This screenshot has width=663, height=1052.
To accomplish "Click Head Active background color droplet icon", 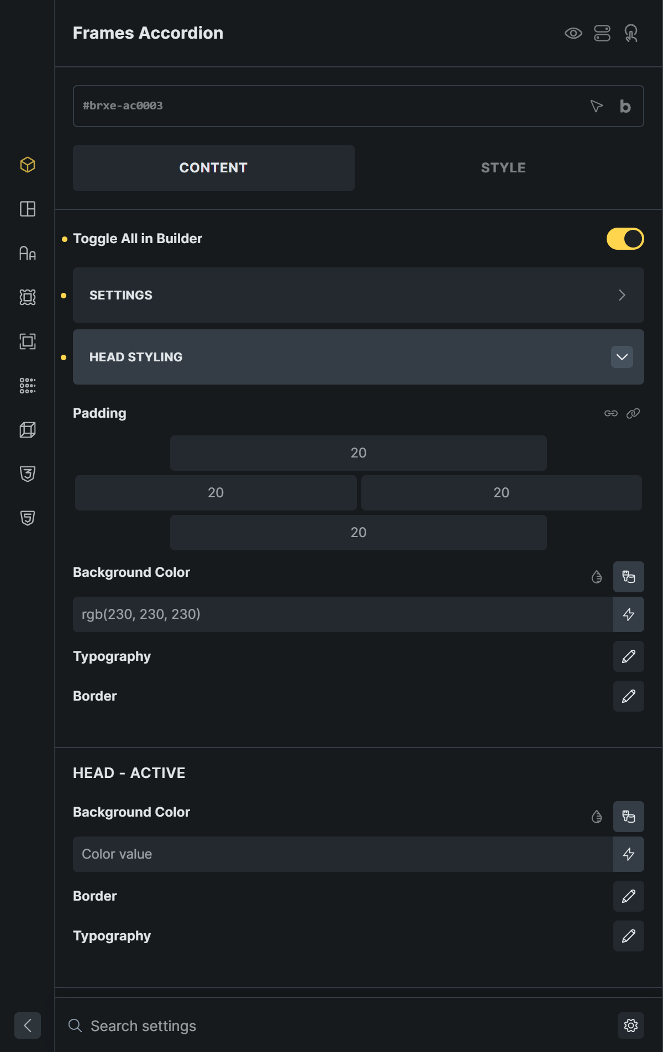I will (x=597, y=817).
